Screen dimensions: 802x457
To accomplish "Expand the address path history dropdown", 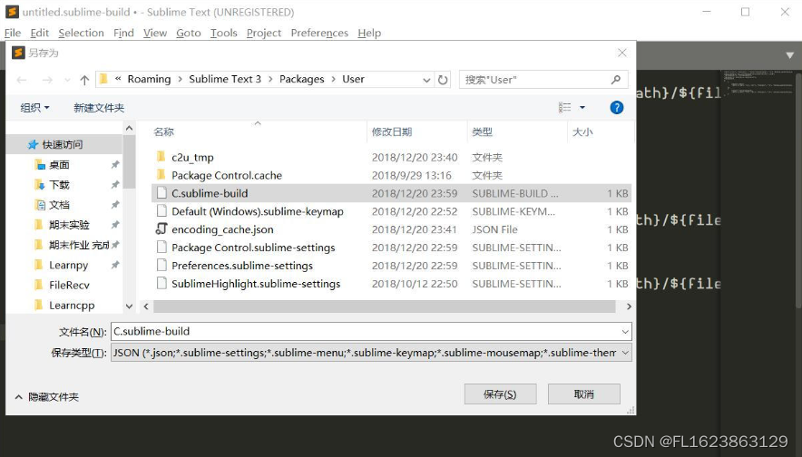I will click(426, 81).
